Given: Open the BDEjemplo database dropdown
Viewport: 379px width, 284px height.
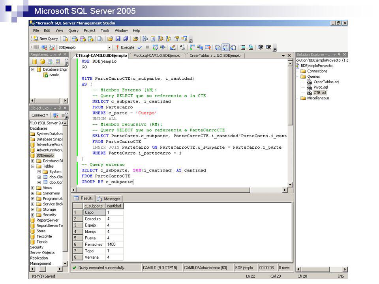Looking at the screenshot, I should click(x=109, y=47).
